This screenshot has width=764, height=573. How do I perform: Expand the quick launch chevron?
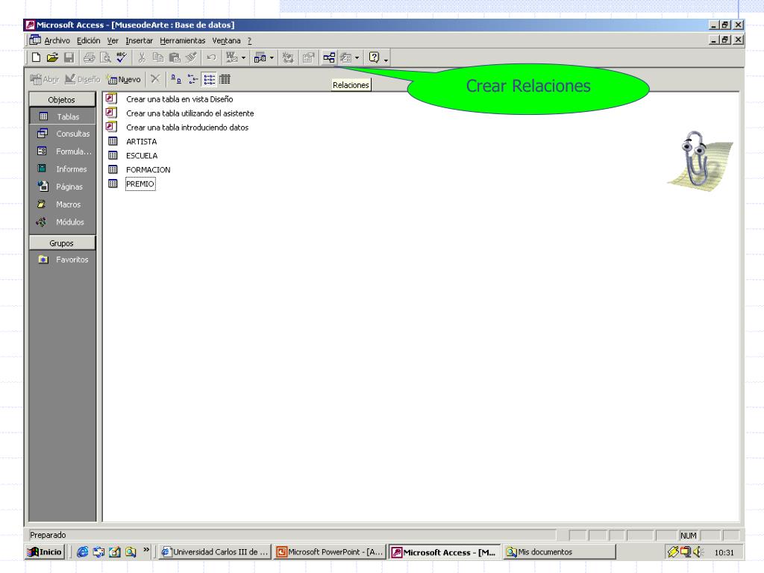[x=146, y=550]
